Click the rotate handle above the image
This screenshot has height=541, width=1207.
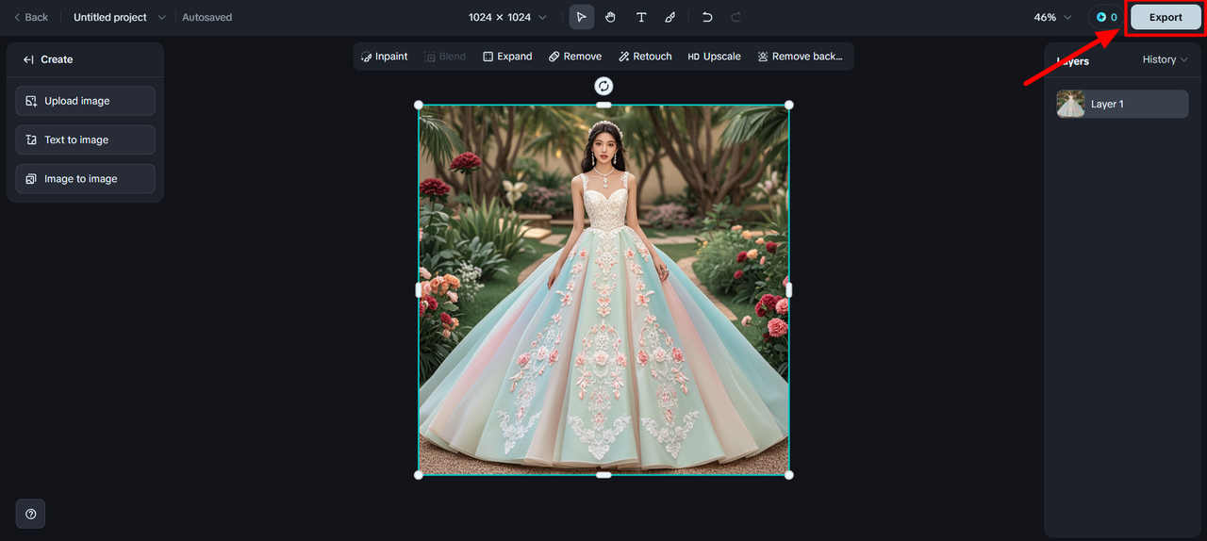603,86
